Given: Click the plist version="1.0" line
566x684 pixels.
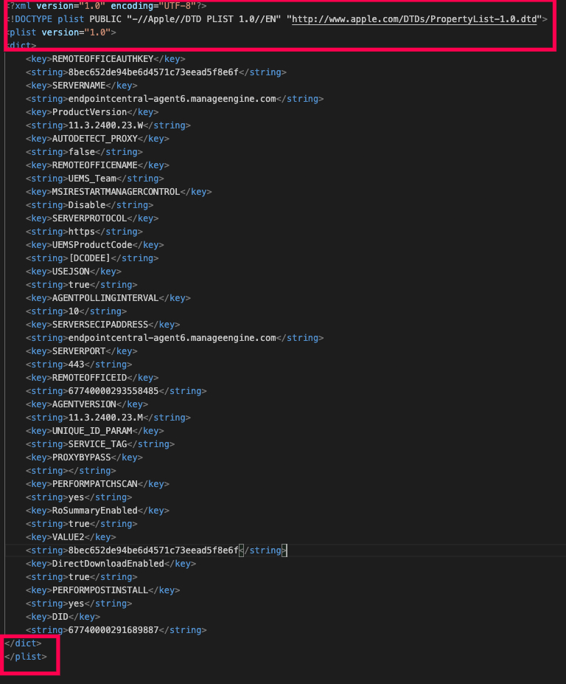Looking at the screenshot, I should point(62,32).
